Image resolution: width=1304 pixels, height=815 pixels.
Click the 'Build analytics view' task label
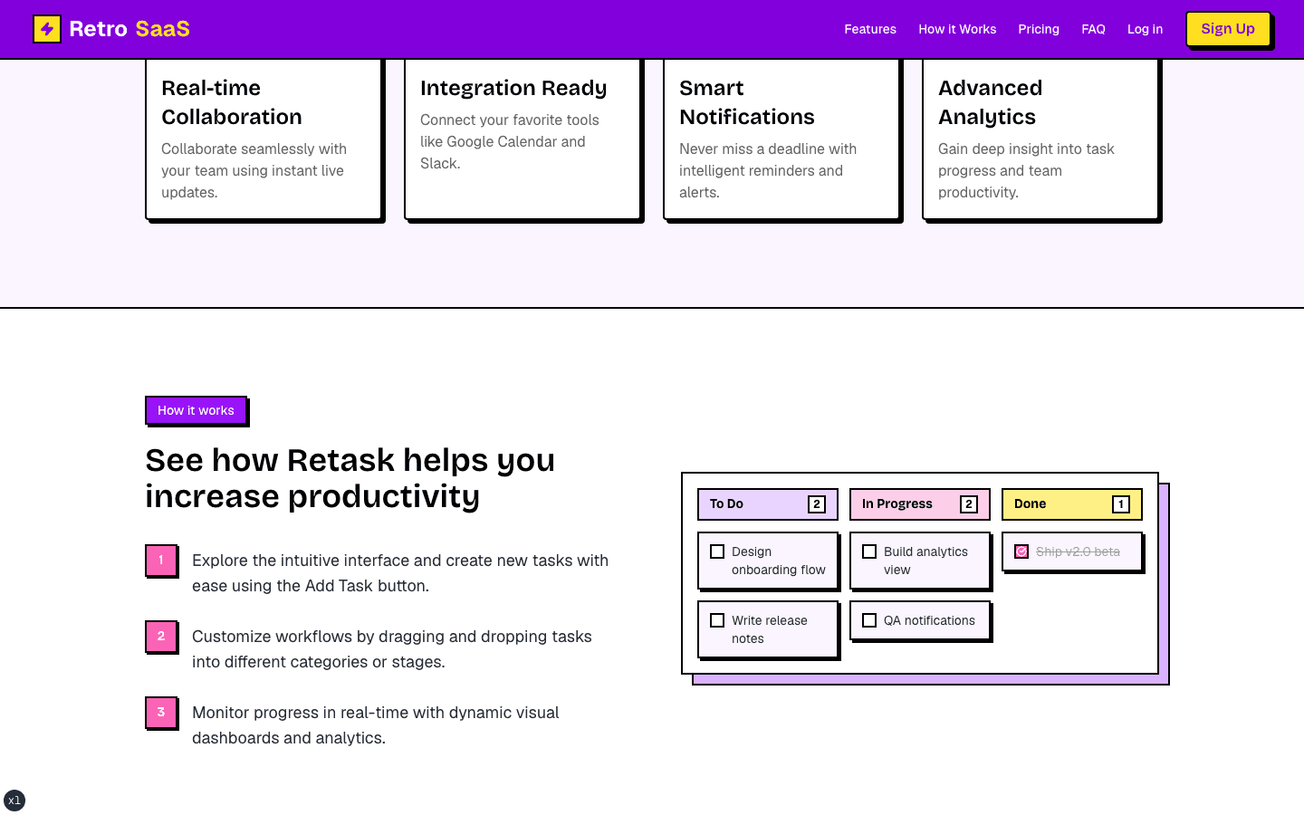tap(925, 561)
